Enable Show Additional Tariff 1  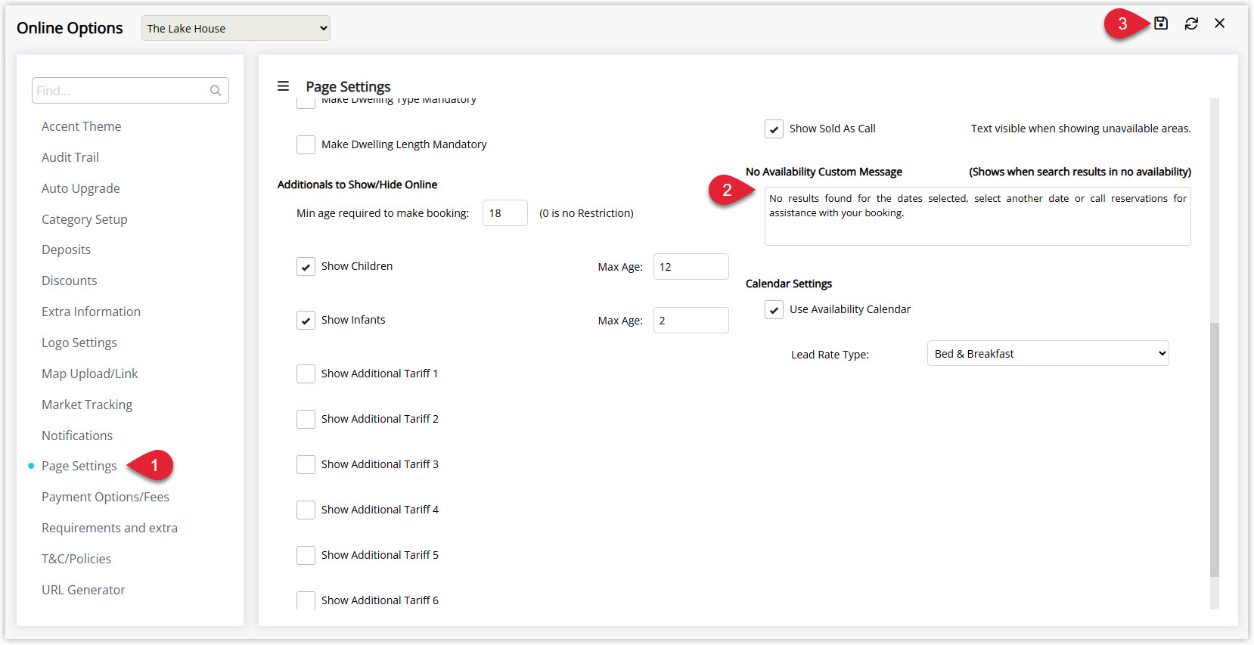[x=306, y=374]
